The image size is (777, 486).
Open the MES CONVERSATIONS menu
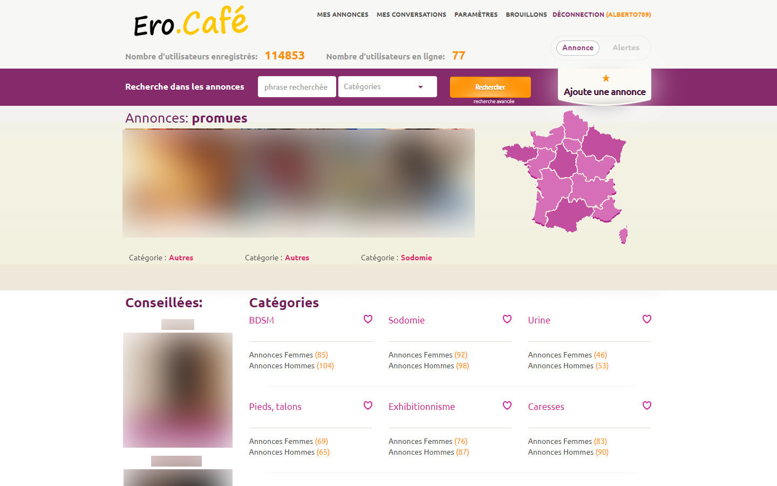click(x=411, y=15)
